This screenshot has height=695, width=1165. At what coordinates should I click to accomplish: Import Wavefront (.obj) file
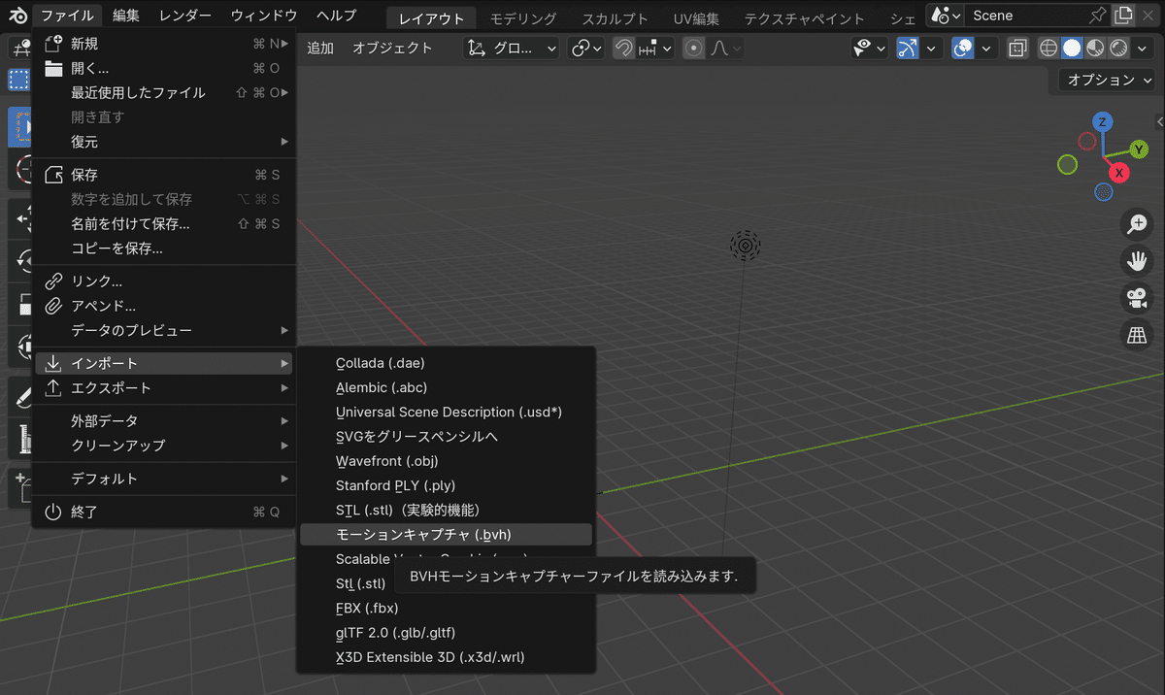point(447,461)
